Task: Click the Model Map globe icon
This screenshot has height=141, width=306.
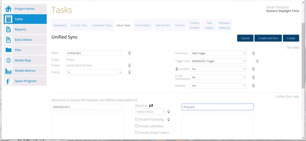Action: click(x=9, y=60)
